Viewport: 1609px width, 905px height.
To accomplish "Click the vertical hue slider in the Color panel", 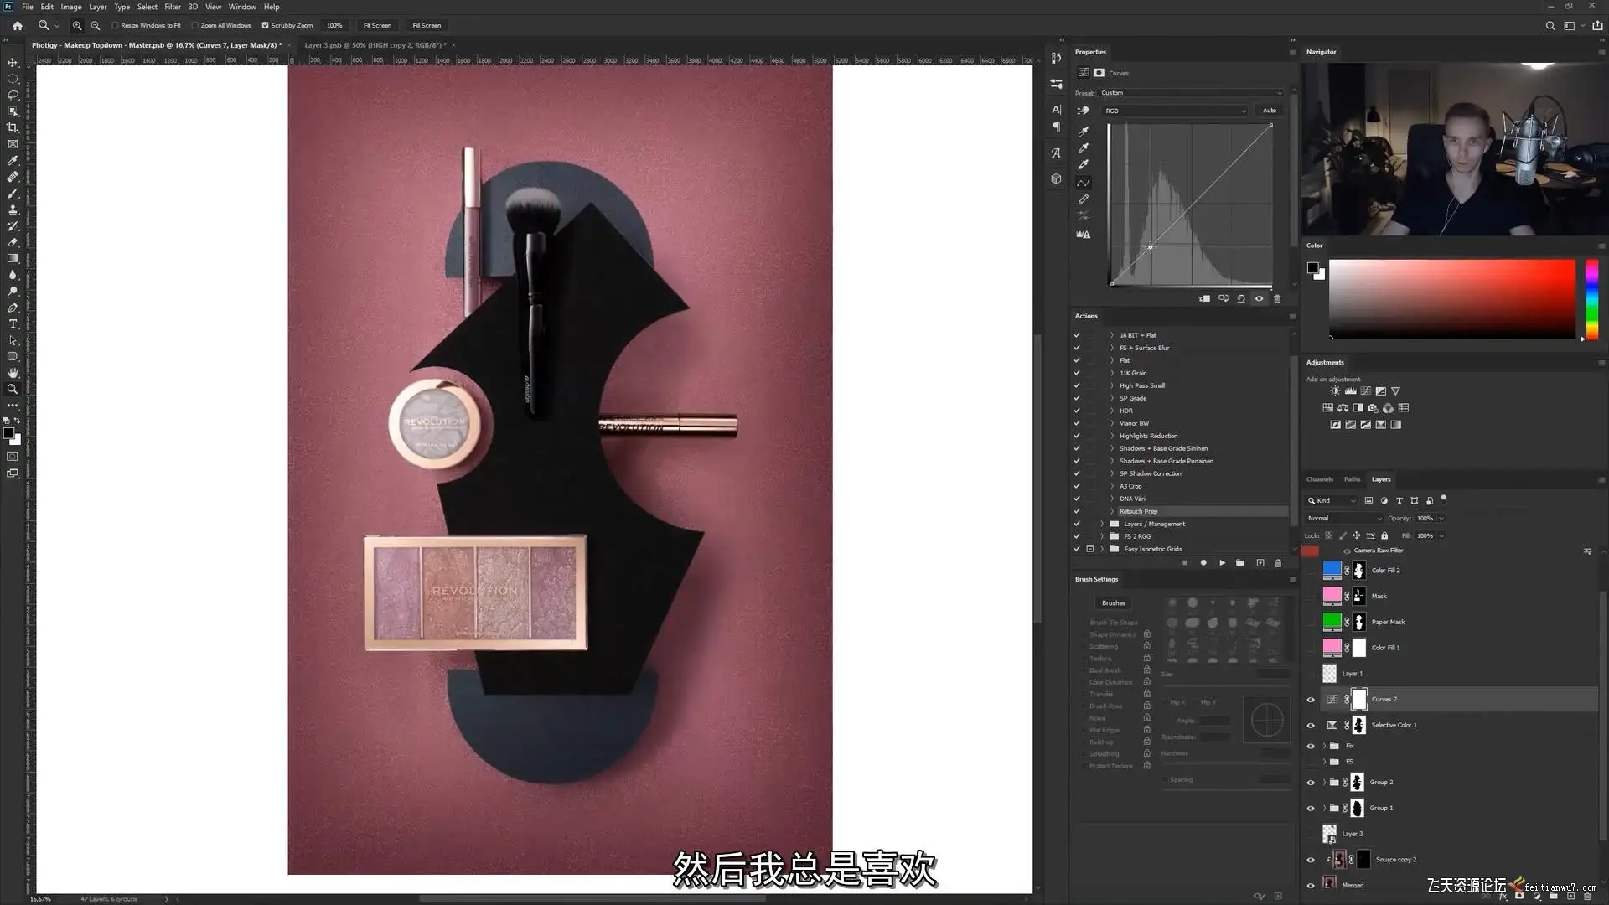I will [1591, 299].
